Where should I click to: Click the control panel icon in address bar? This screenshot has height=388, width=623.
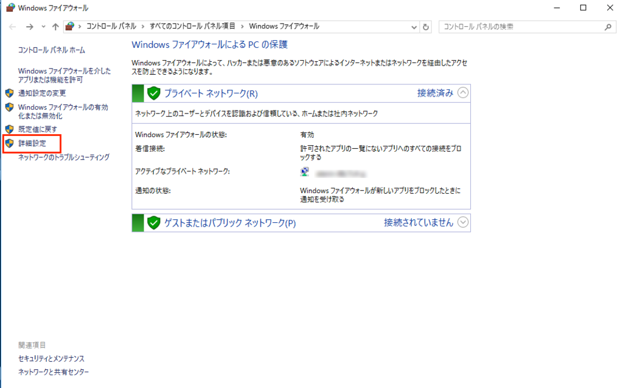(70, 26)
